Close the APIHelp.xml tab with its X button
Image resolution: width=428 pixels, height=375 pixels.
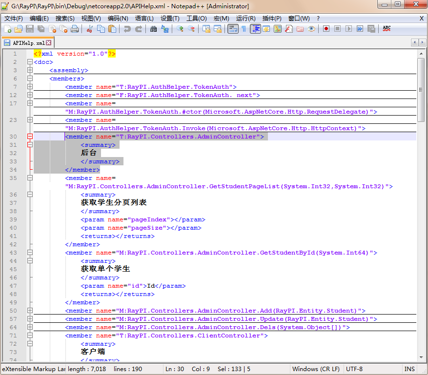(48, 43)
